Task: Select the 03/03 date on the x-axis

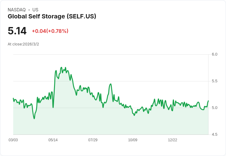Action: pos(13,140)
